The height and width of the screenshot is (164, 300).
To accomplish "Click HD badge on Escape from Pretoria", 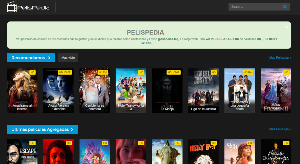I will 33,143.
